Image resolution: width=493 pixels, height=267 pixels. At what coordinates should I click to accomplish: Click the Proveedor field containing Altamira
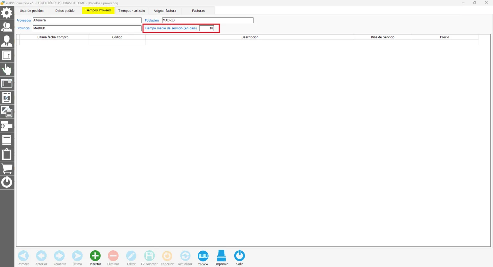(87, 20)
